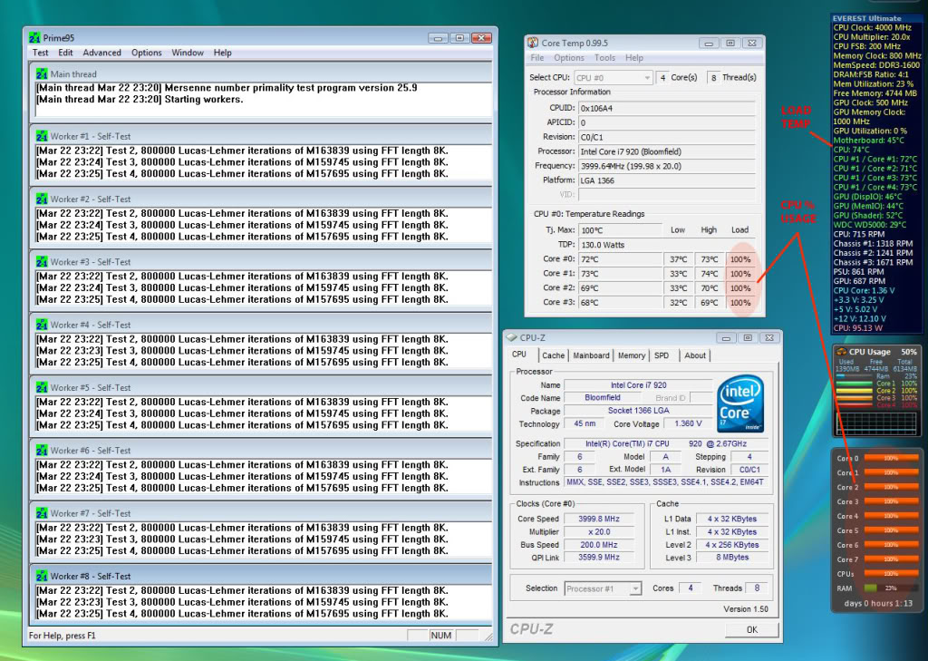The image size is (928, 661).
Task: Click the Worker #6 Self-Test icon
Action: pos(42,450)
